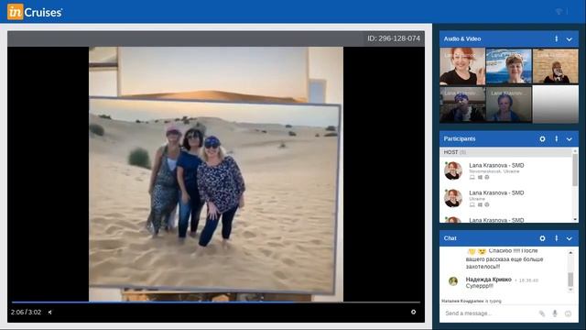Screen dimensions: 586x330
Task: Open Chat panel settings gear
Action: [542, 238]
